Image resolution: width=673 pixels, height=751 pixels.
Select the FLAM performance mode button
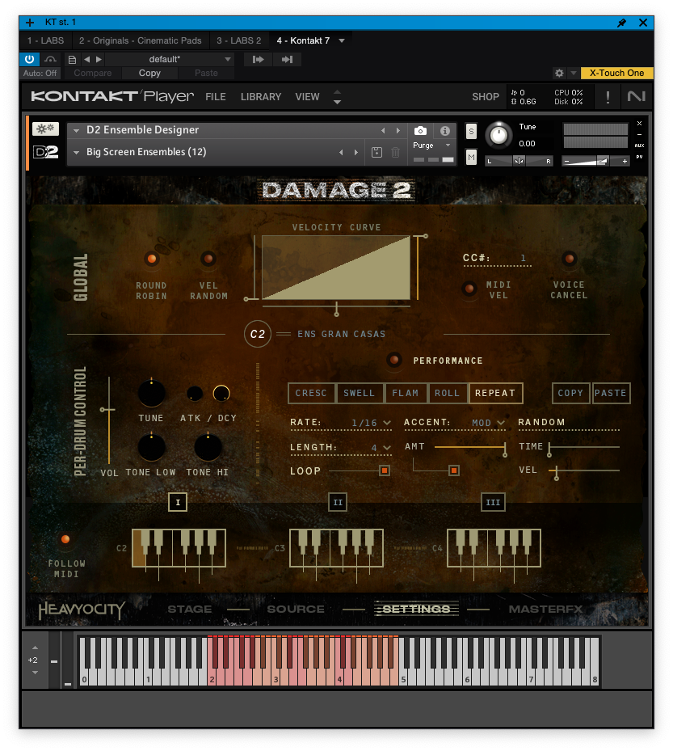[x=405, y=393]
